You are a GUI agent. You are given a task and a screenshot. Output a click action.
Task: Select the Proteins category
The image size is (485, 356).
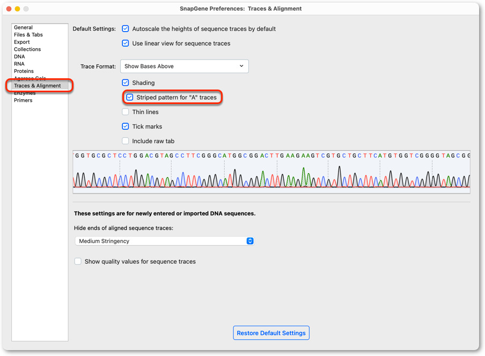click(24, 71)
